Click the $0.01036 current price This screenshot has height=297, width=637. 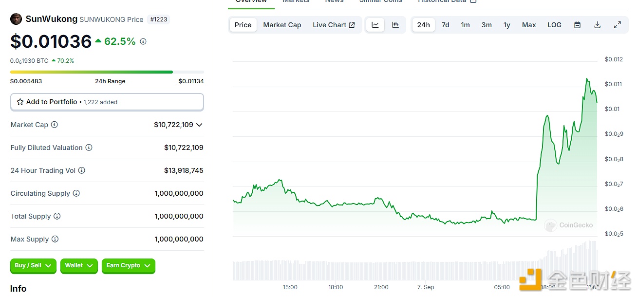tap(51, 42)
